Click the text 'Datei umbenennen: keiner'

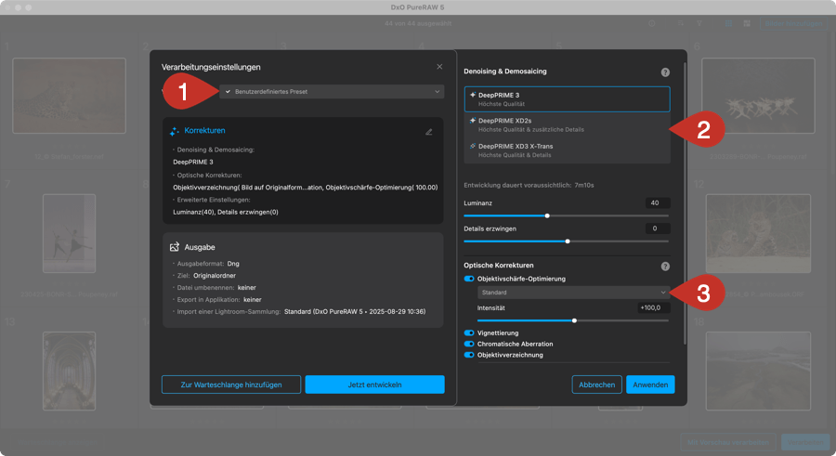click(x=216, y=288)
